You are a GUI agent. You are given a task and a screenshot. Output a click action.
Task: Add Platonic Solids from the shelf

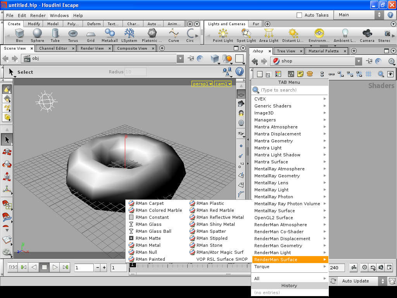[152, 35]
